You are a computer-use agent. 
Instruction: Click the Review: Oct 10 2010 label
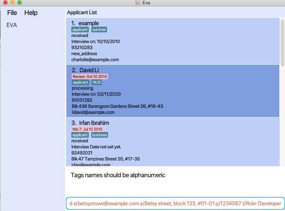coord(90,77)
